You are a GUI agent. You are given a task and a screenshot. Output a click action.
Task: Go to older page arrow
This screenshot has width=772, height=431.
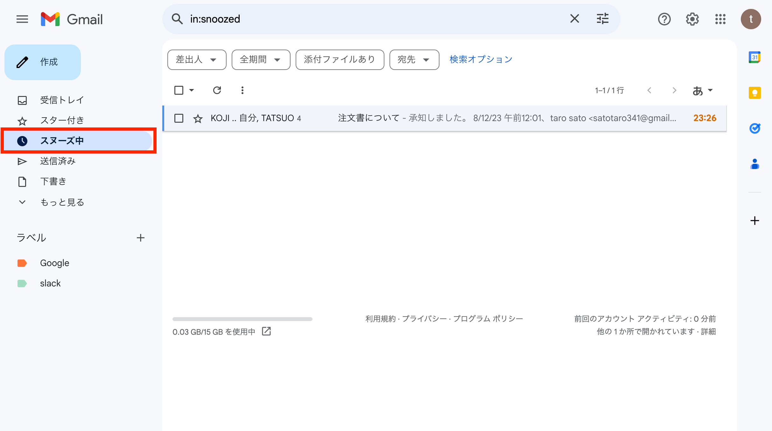point(674,90)
